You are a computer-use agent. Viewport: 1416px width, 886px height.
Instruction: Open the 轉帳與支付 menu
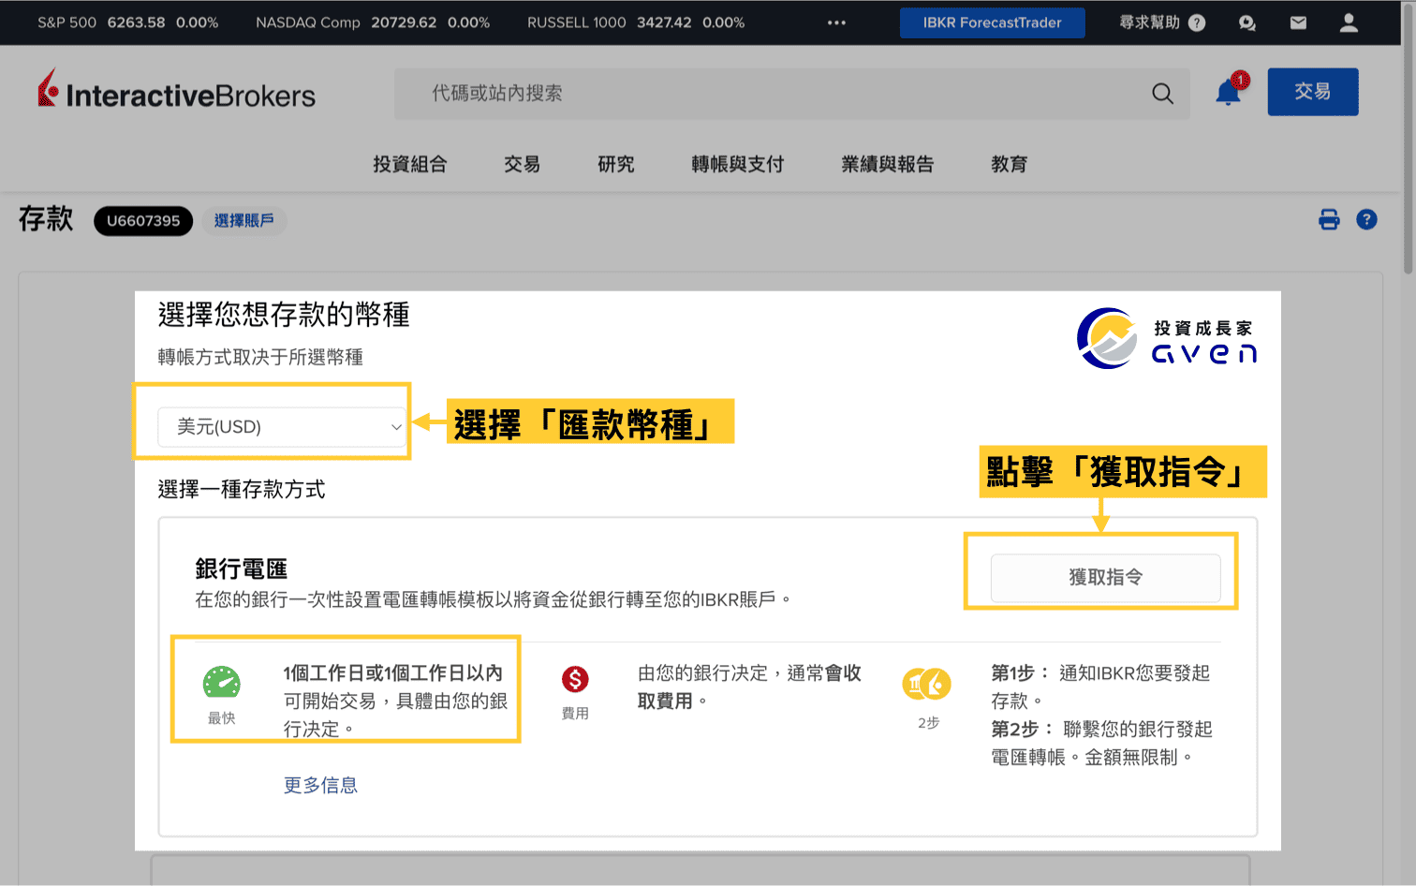(x=737, y=164)
